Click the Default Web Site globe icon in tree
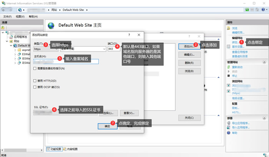 coord(15,45)
